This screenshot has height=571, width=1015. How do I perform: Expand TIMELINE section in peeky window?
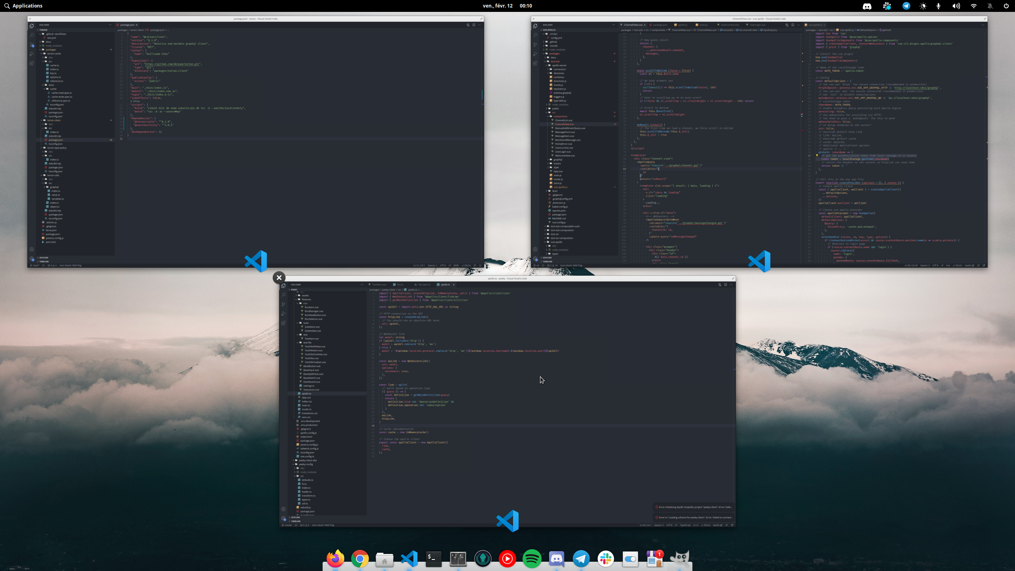tap(296, 521)
